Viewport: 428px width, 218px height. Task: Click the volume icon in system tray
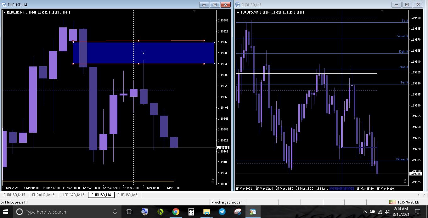point(387,212)
